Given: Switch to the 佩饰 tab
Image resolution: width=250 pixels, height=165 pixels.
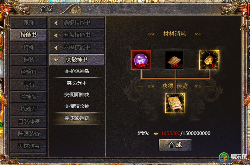Looking at the screenshot, I should pos(29,23).
